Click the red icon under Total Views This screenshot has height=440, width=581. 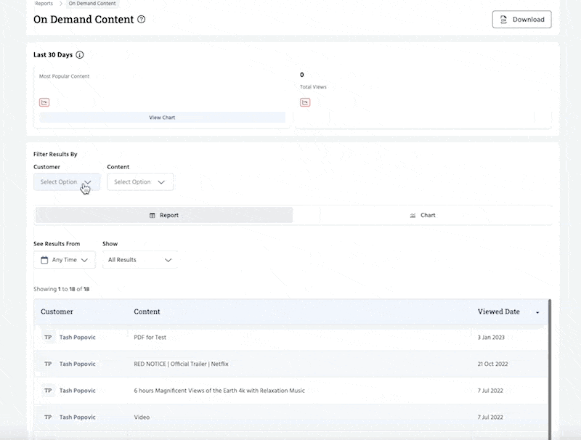(x=305, y=102)
